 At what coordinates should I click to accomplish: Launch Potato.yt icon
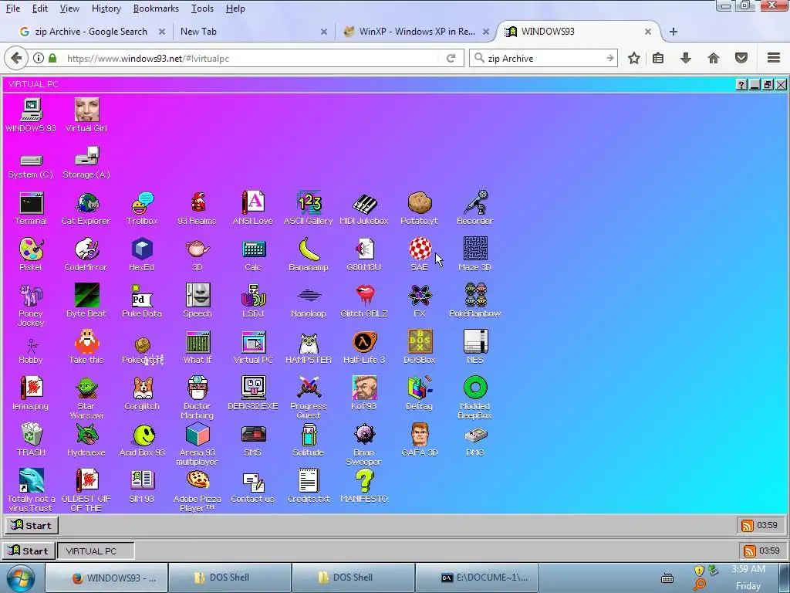[x=419, y=208]
